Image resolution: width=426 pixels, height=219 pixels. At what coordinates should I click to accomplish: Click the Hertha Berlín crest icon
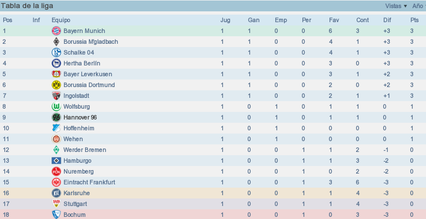(x=56, y=63)
